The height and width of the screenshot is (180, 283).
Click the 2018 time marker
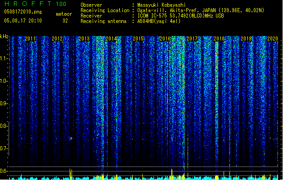click(219, 39)
